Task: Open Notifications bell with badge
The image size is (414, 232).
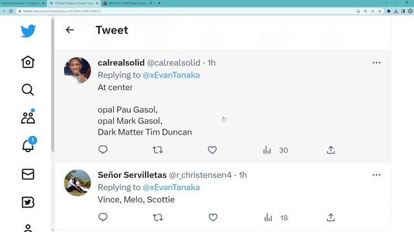Action: click(x=28, y=144)
